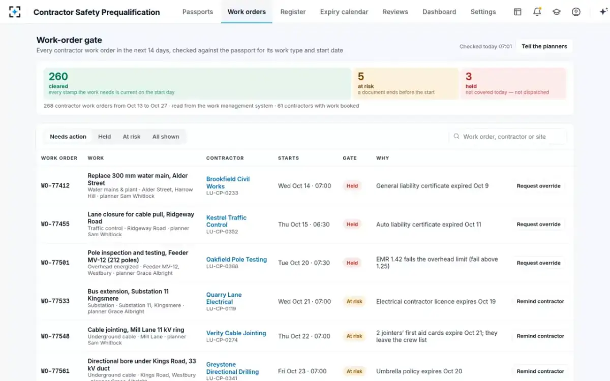The width and height of the screenshot is (610, 381).
Task: Open Verity Cable Jointing contractor link
Action: point(236,333)
